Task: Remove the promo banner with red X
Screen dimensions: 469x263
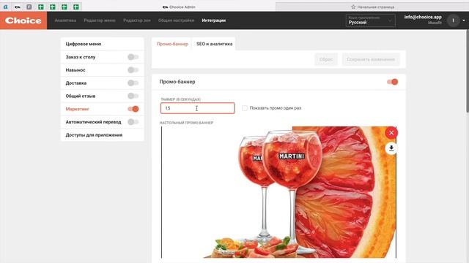Action: 391,133
